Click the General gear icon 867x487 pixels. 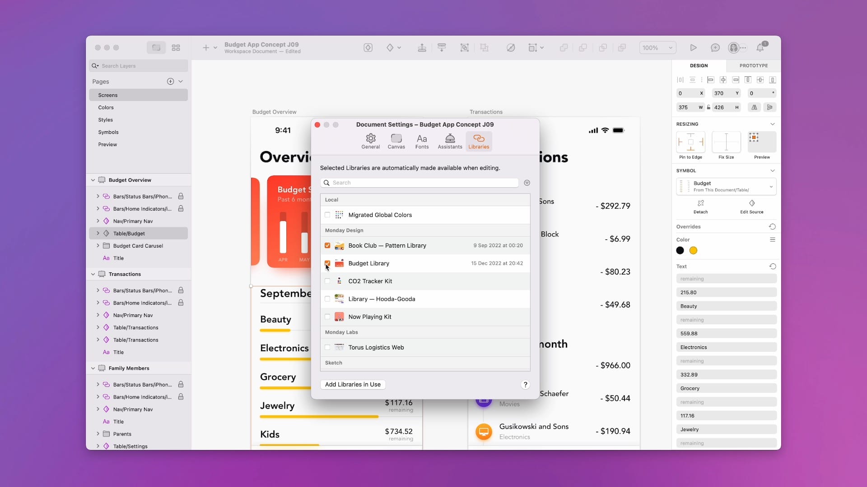(370, 138)
